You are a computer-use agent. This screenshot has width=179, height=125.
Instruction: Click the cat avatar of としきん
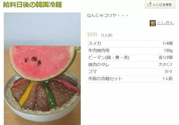(153, 23)
